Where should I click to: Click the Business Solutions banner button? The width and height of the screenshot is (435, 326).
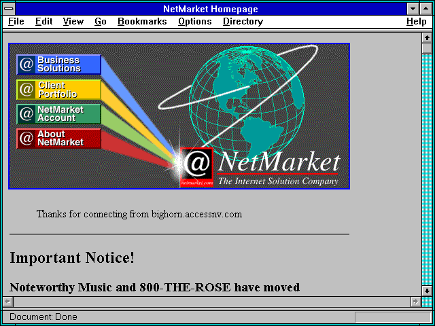coord(58,65)
